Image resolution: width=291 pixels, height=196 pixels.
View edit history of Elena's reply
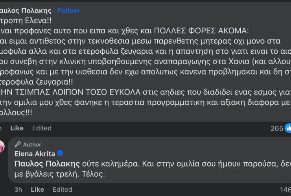tap(62, 189)
